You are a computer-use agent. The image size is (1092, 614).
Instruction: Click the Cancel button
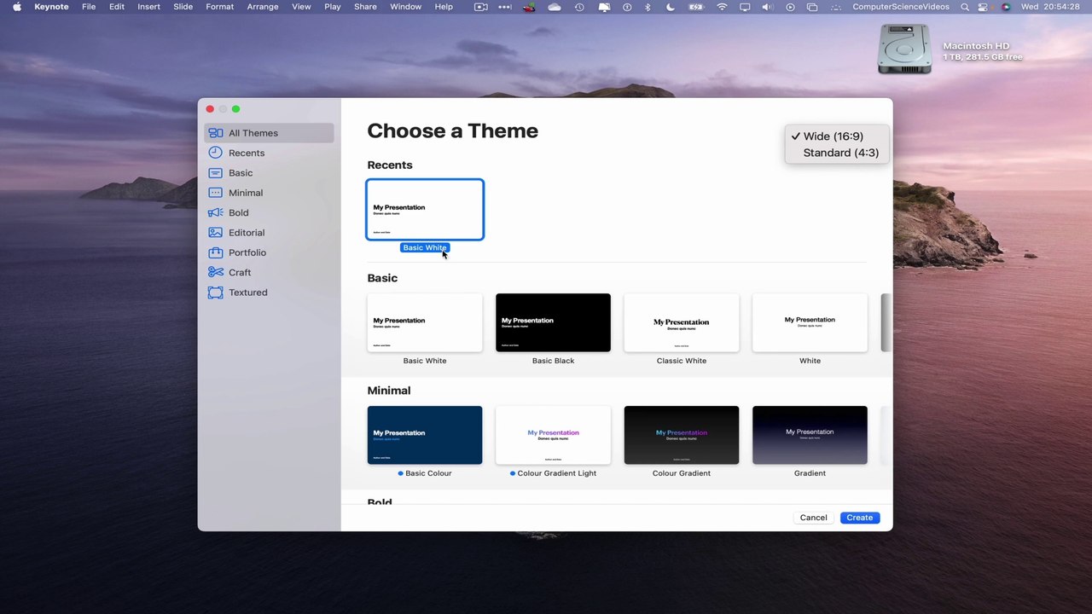pos(813,518)
